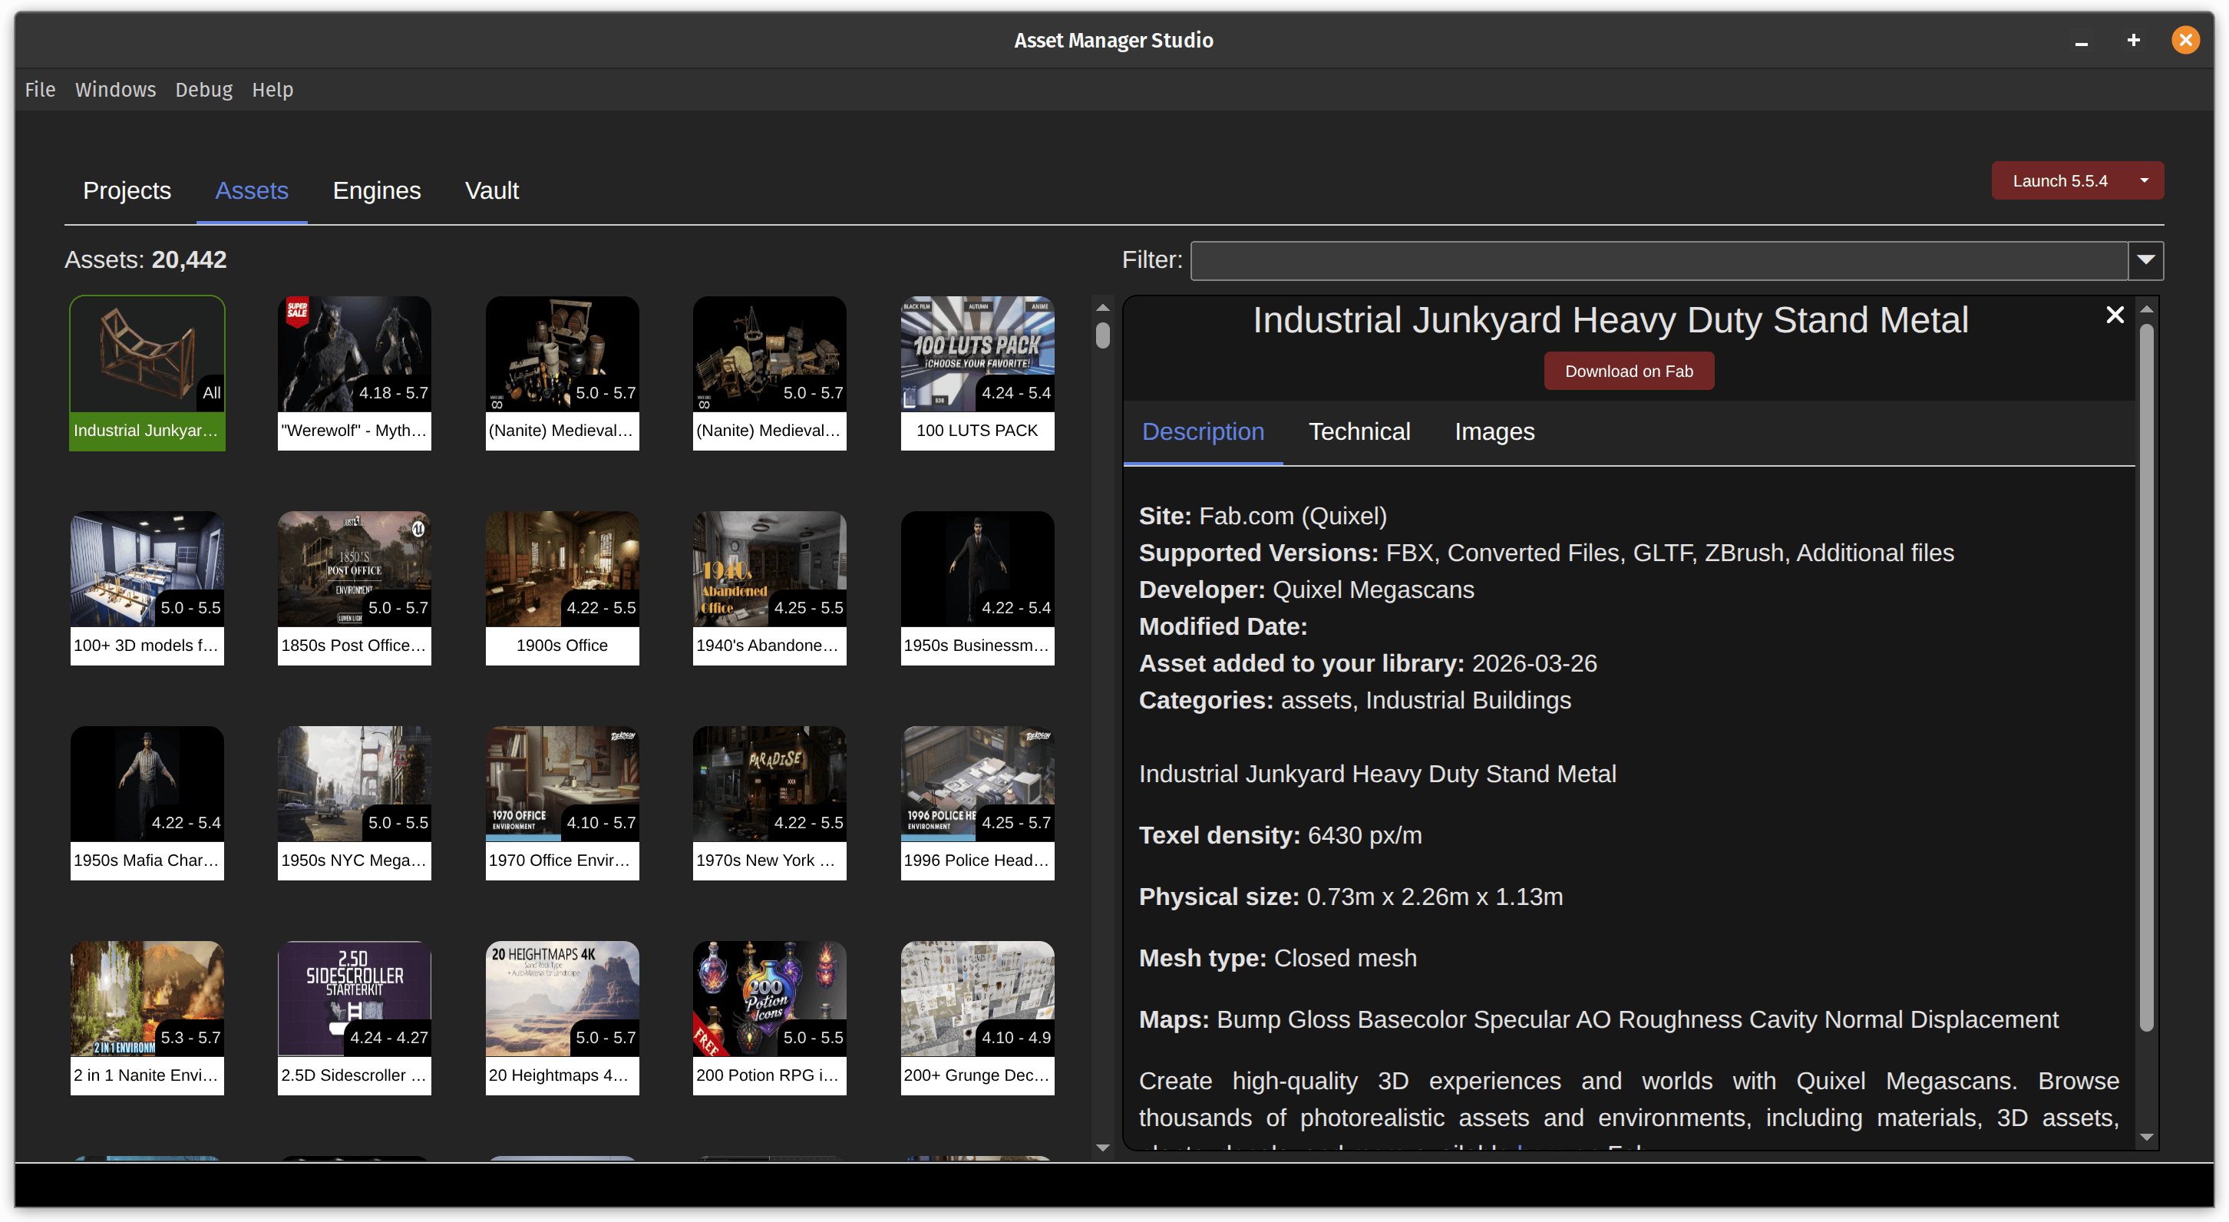
Task: Open the Vault tab
Action: point(491,190)
